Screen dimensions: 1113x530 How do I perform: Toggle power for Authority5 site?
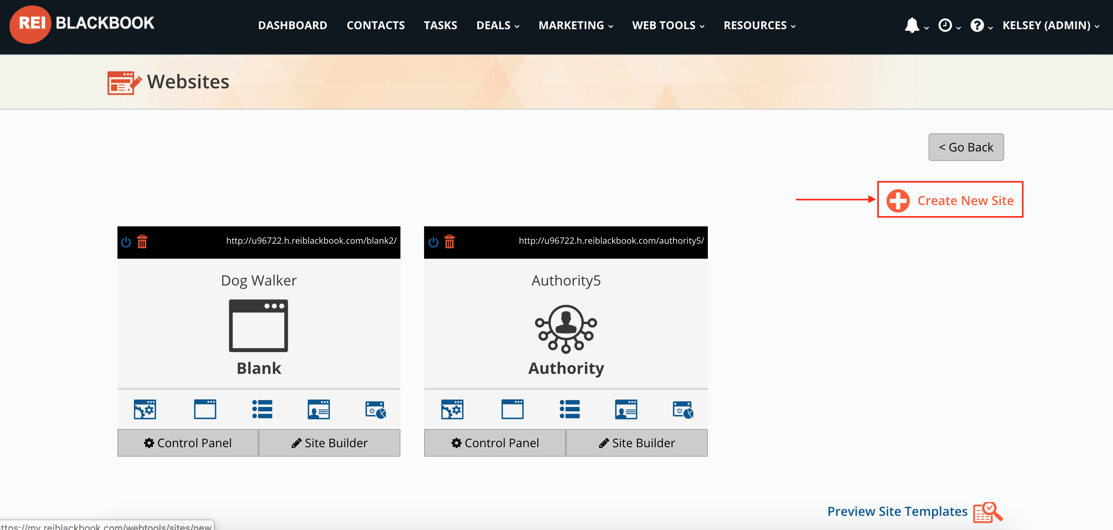click(434, 242)
